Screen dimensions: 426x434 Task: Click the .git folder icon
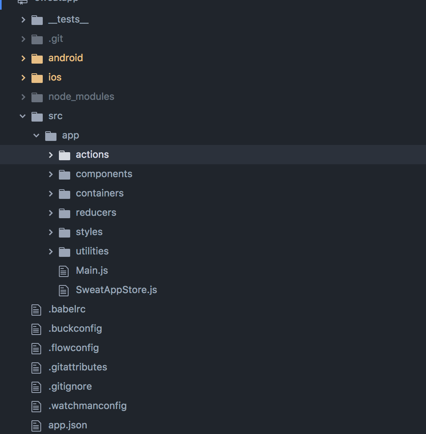[x=37, y=39]
